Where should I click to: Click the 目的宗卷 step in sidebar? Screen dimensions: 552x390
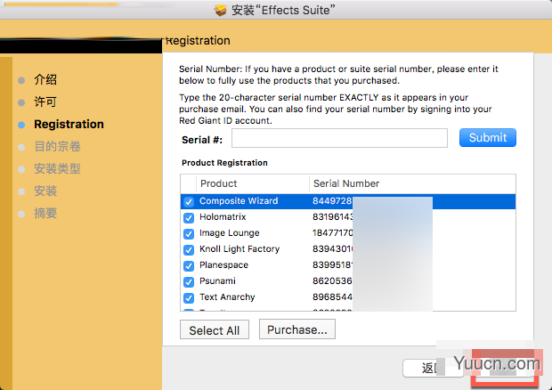tap(57, 146)
